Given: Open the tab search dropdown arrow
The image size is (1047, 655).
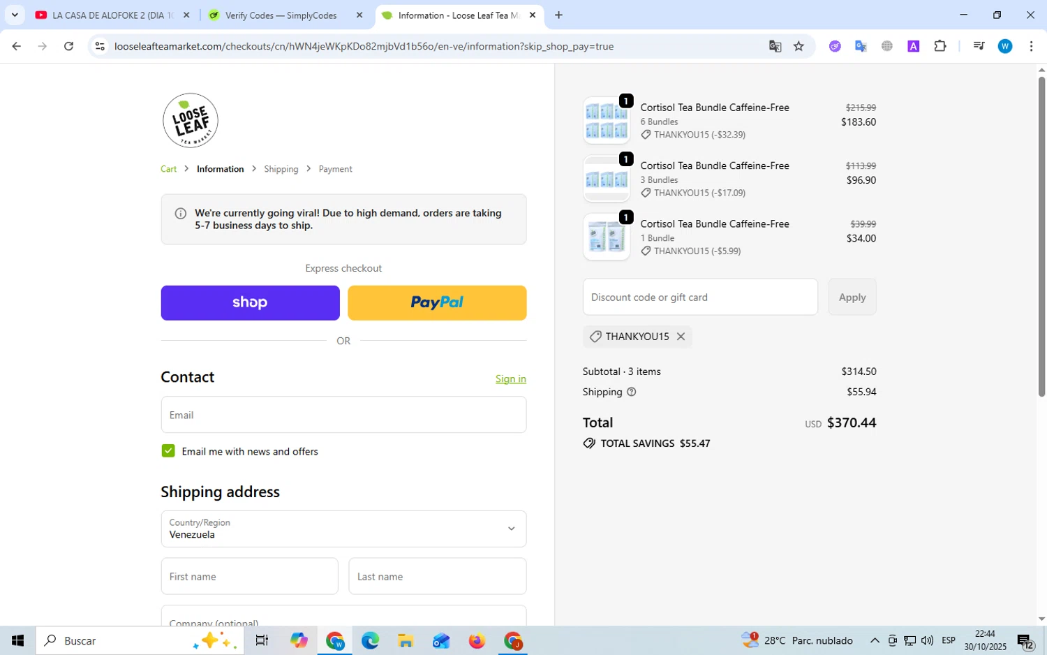Looking at the screenshot, I should (x=15, y=15).
